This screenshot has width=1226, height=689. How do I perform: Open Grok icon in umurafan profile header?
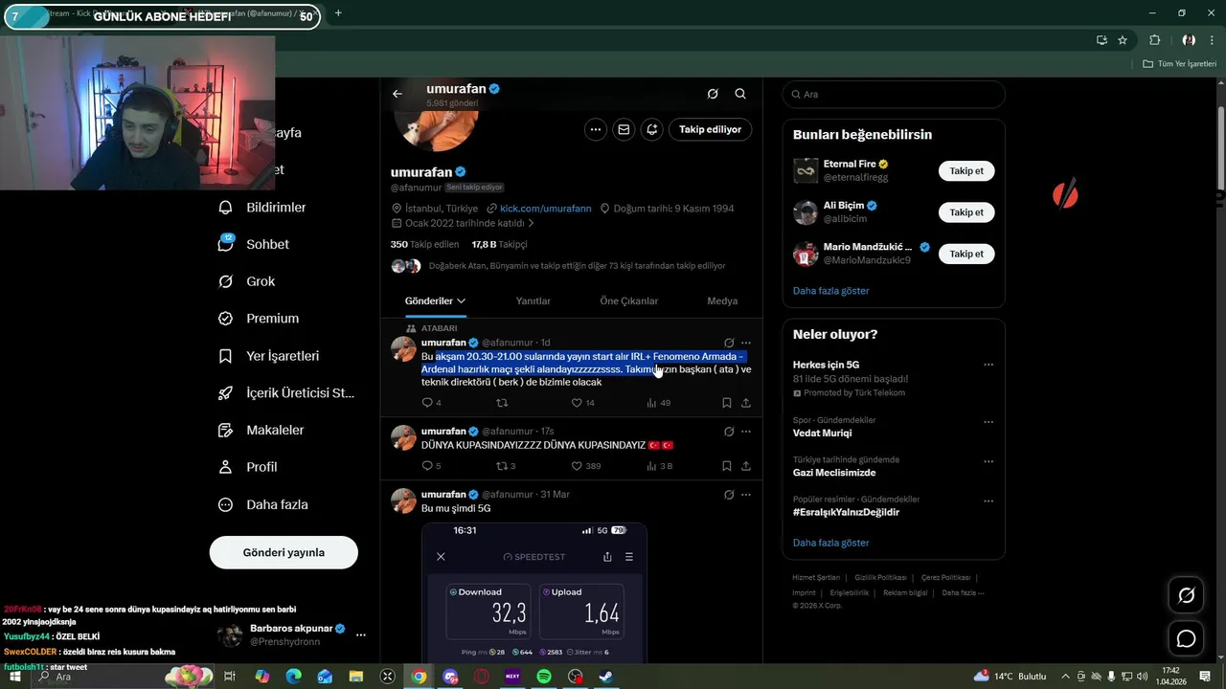point(713,94)
